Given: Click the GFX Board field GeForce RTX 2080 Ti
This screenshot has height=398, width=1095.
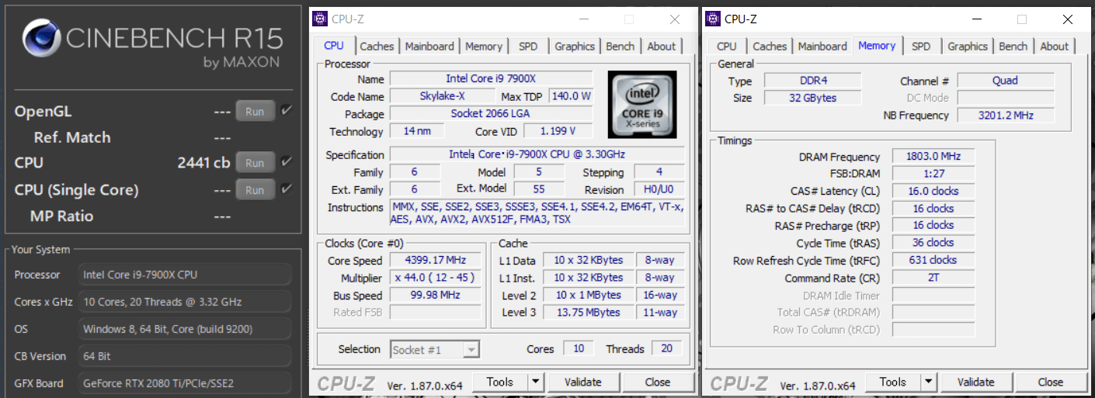Looking at the screenshot, I should (185, 383).
